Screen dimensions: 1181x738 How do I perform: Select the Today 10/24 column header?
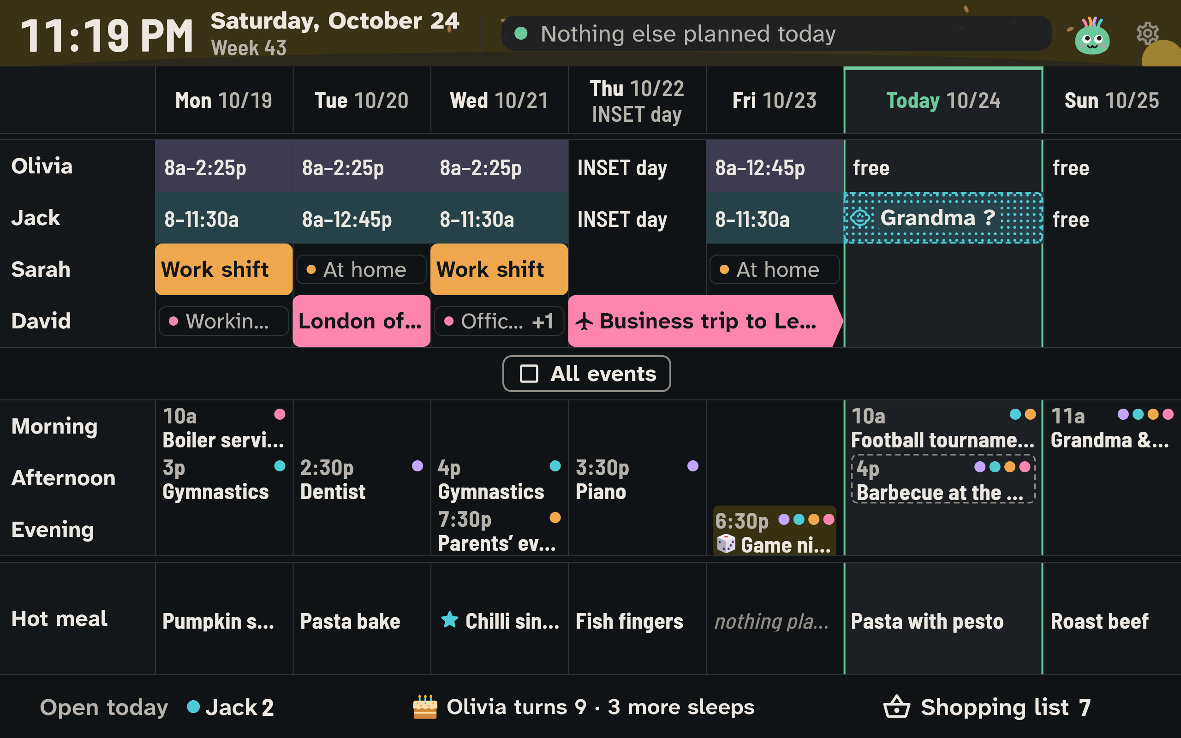coord(943,100)
